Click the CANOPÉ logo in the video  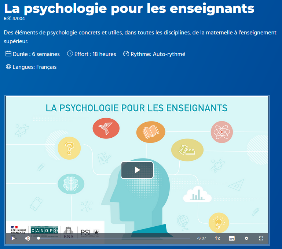tap(44, 230)
